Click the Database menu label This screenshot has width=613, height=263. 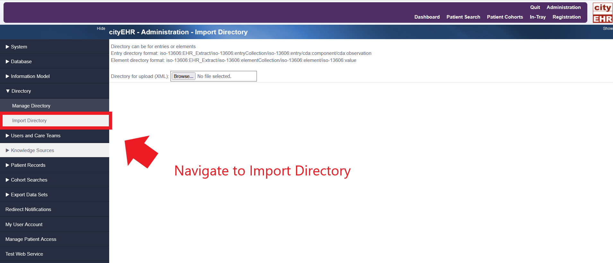click(21, 62)
